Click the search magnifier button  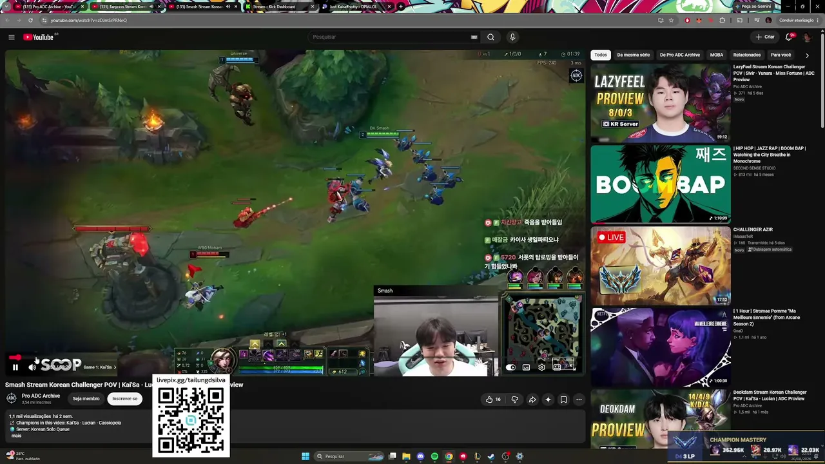click(490, 37)
